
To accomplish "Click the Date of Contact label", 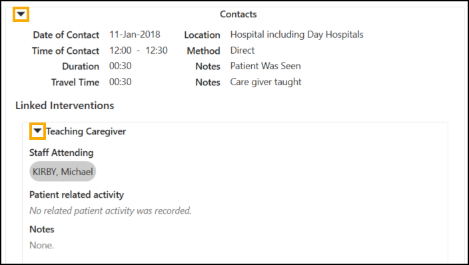I will pyautogui.click(x=66, y=35).
